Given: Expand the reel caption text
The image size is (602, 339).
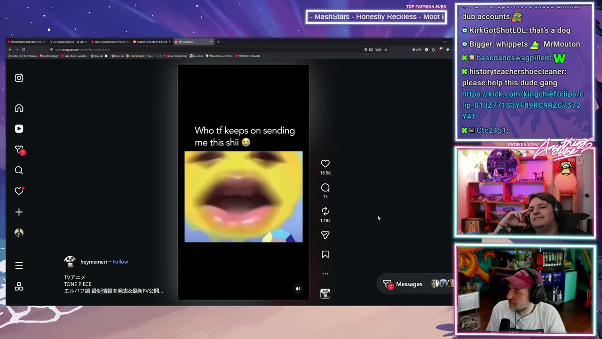Looking at the screenshot, I should click(113, 284).
